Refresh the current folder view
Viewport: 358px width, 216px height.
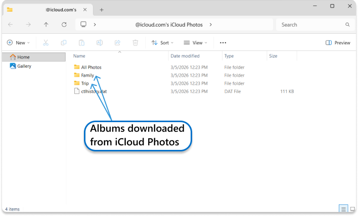[64, 24]
